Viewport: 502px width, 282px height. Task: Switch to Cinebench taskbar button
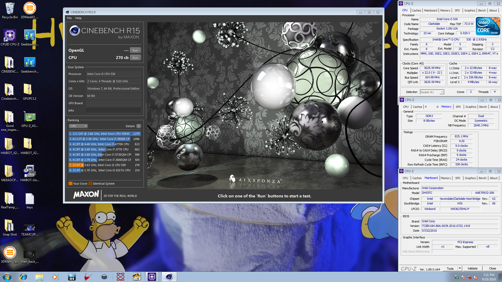(169, 277)
